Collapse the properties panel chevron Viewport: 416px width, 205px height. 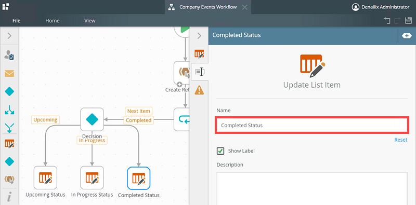199,36
